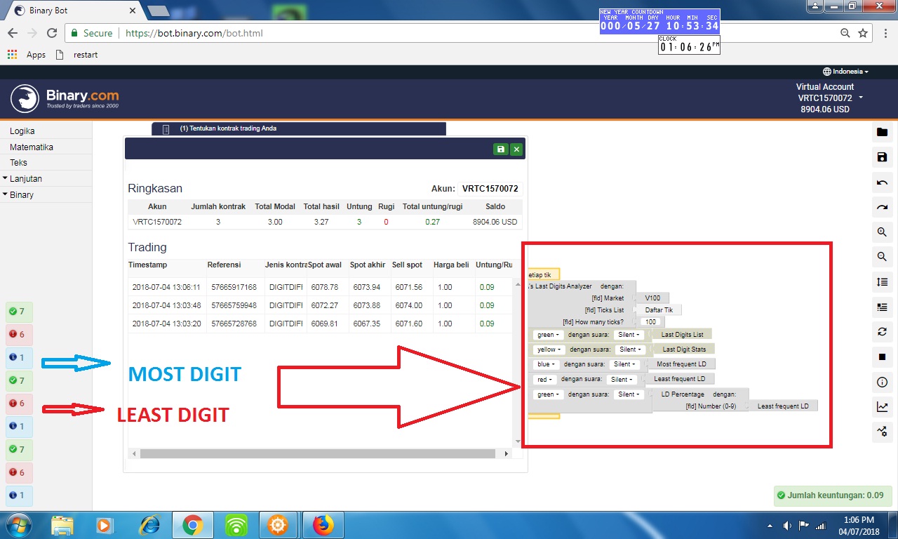The width and height of the screenshot is (898, 539).
Task: Open Windows Explorer from the taskbar
Action: click(x=62, y=525)
